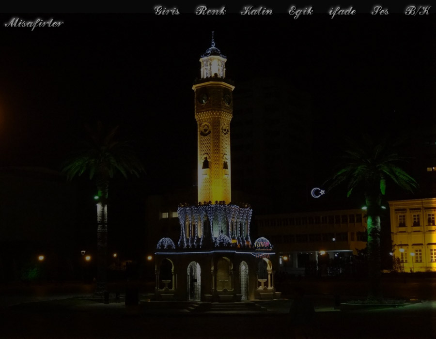Toggle Egik italic text option

pos(300,11)
